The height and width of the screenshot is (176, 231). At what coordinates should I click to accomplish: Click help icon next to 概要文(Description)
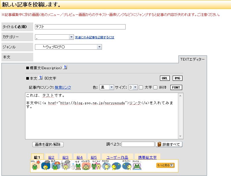pyautogui.click(x=65, y=68)
